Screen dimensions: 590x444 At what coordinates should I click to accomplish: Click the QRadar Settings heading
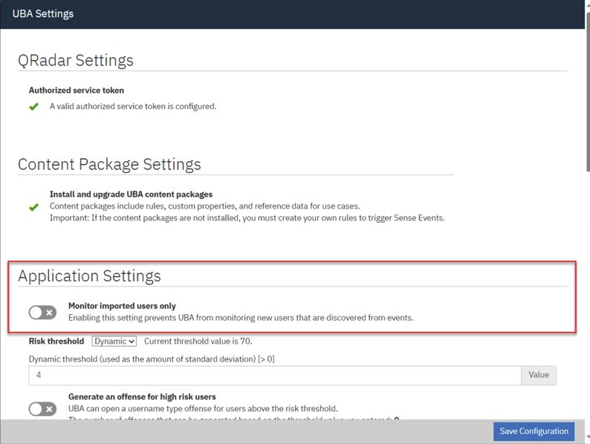pos(76,60)
